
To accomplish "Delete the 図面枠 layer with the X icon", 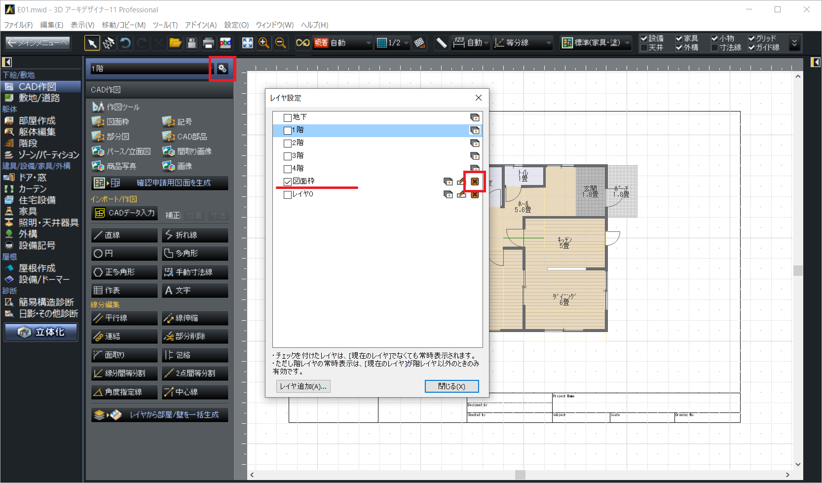I will point(475,182).
